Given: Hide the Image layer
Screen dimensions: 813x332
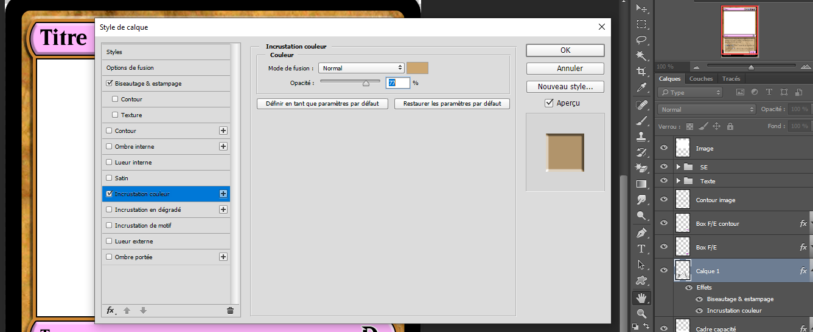Looking at the screenshot, I should [664, 147].
